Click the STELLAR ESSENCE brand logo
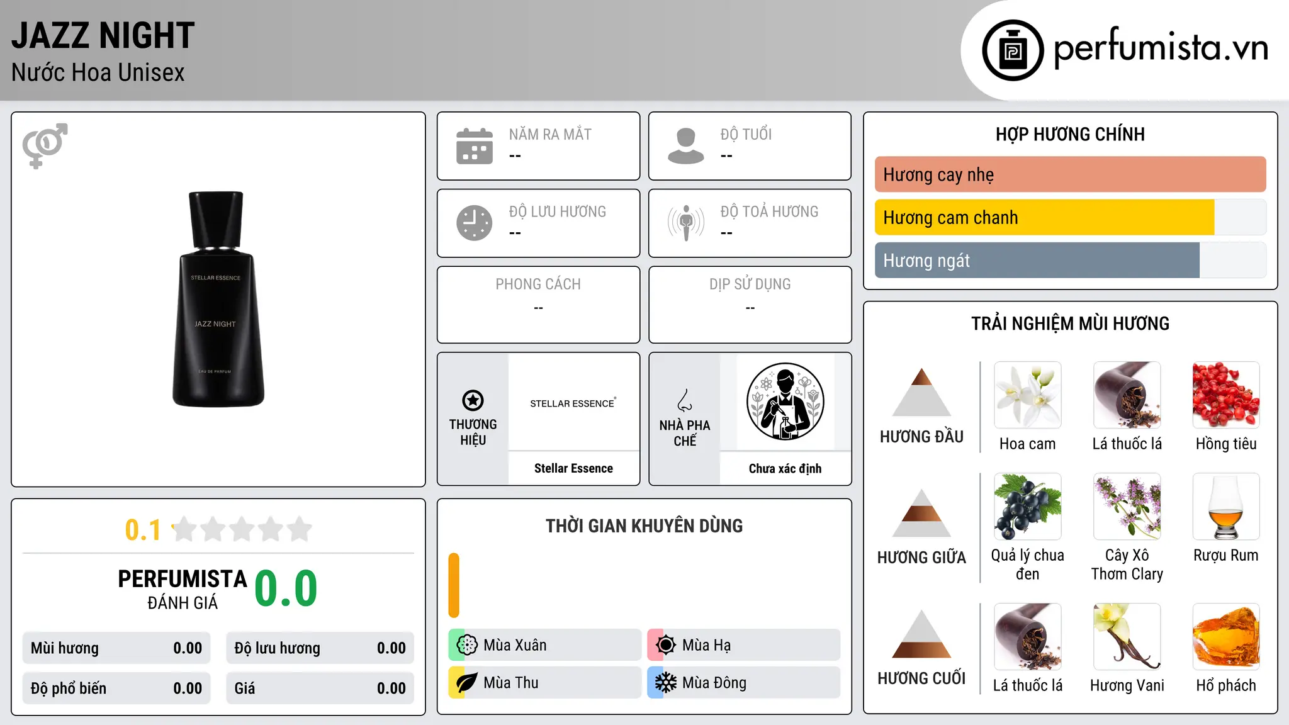The image size is (1289, 725). [x=573, y=403]
